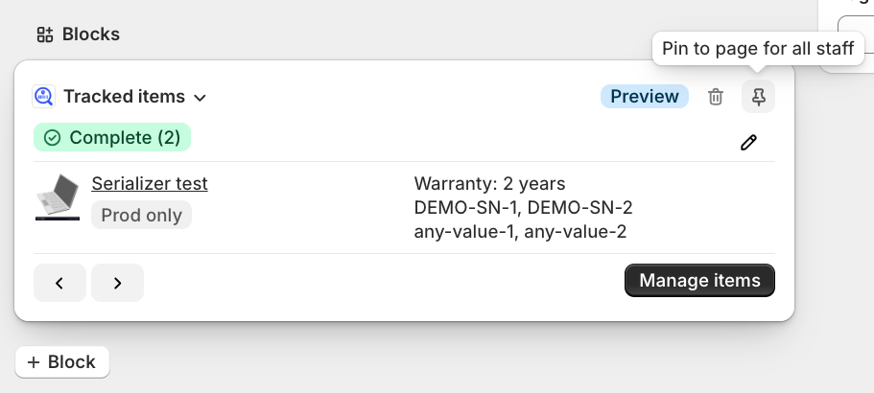Image resolution: width=874 pixels, height=393 pixels.
Task: Click the Prod only tag
Action: [x=141, y=215]
